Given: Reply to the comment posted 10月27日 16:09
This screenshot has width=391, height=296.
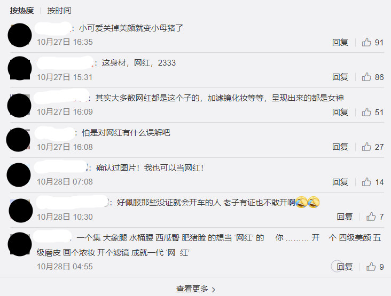Looking at the screenshot, I should point(340,113).
